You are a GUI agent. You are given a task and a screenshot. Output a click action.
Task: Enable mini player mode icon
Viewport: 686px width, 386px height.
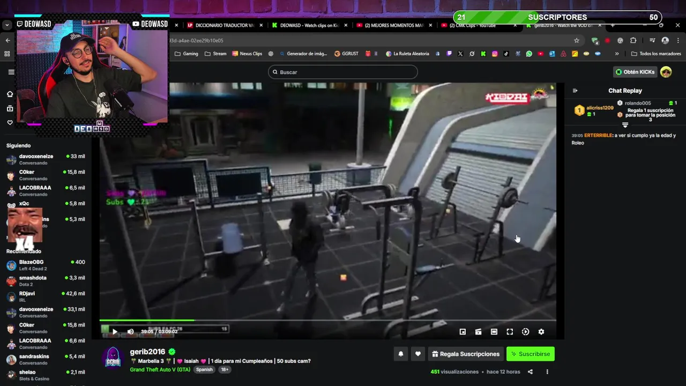(x=463, y=332)
